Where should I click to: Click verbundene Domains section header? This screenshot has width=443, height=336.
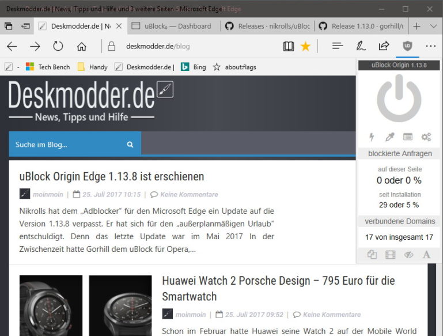pos(400,221)
